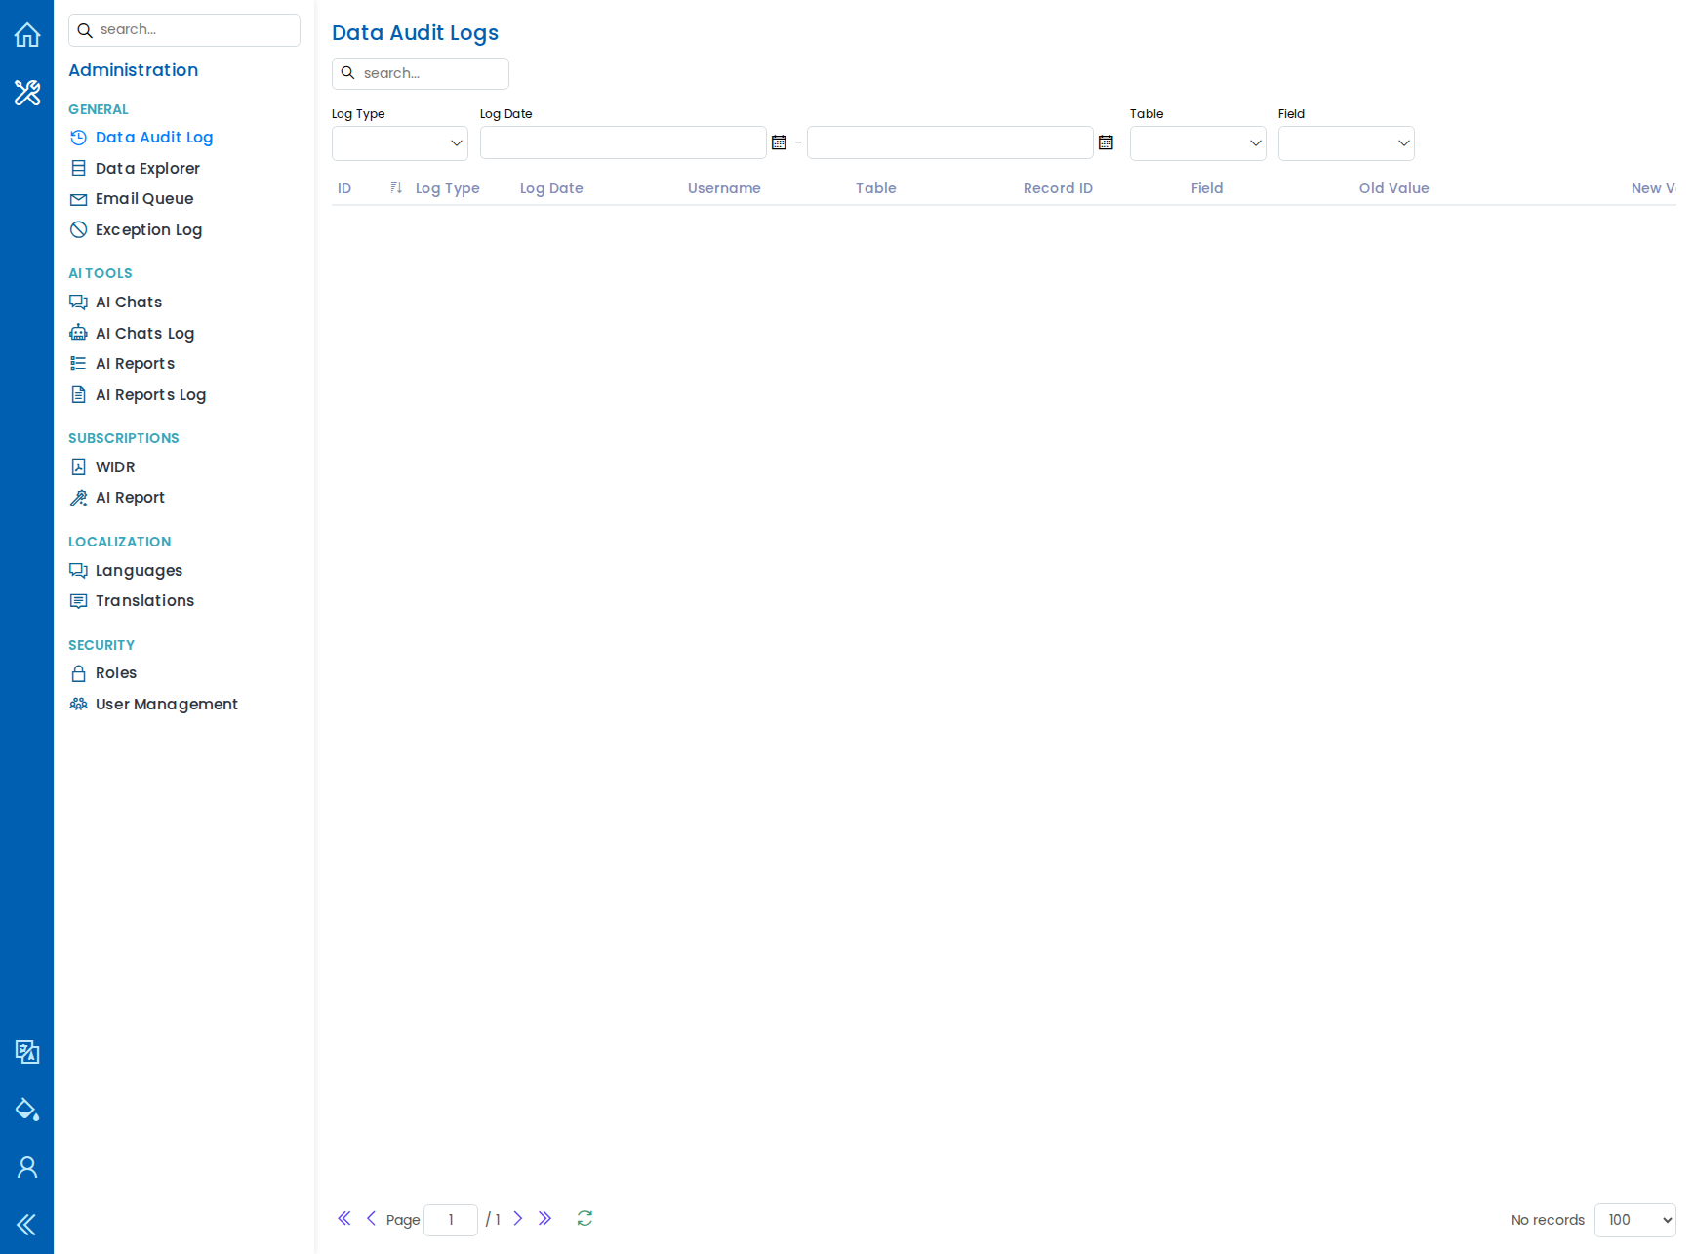Open Roles page

coord(116,673)
